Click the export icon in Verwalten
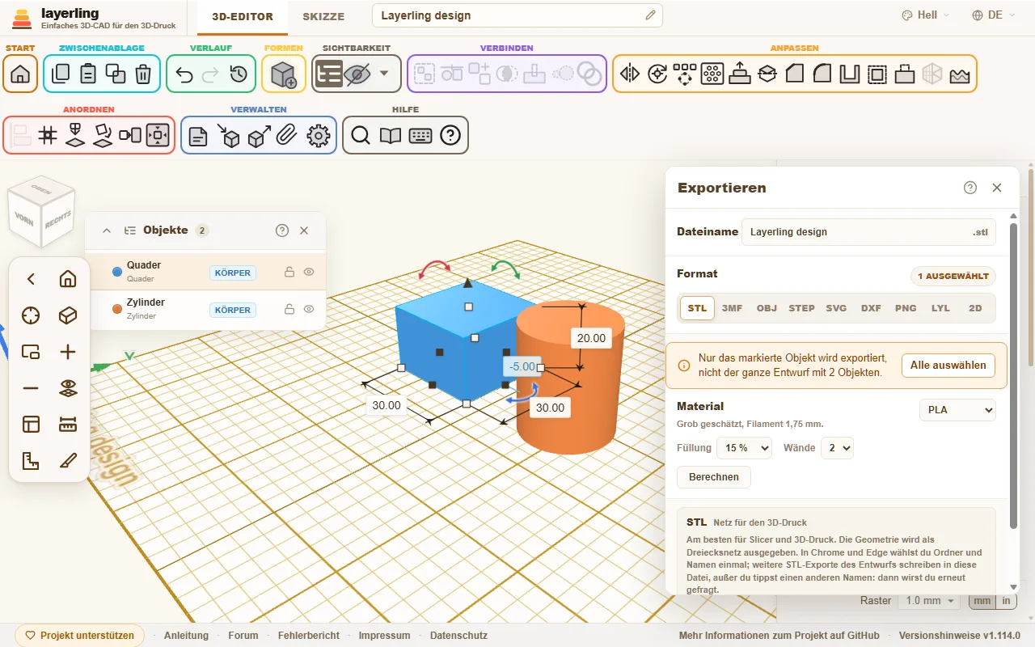 tap(259, 136)
